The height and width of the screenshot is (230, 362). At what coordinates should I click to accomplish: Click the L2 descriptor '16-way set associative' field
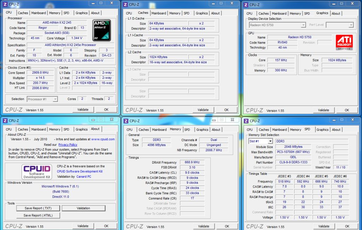click(181, 62)
